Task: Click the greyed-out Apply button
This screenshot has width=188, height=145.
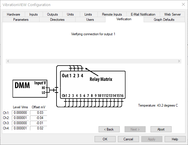Action: pos(152,139)
